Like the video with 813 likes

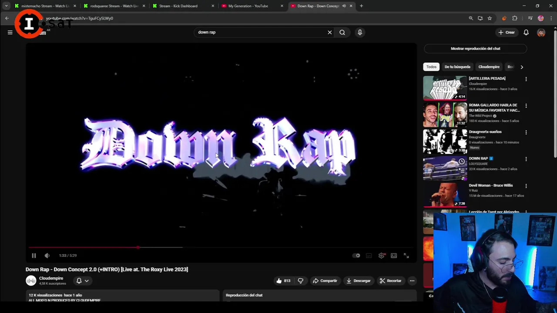coord(283,281)
